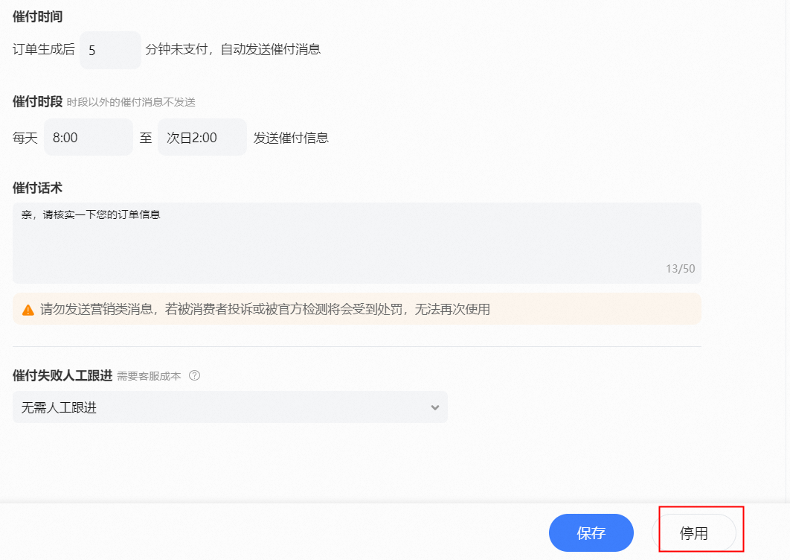
Task: Click the 催付时间 heading
Action: point(38,16)
